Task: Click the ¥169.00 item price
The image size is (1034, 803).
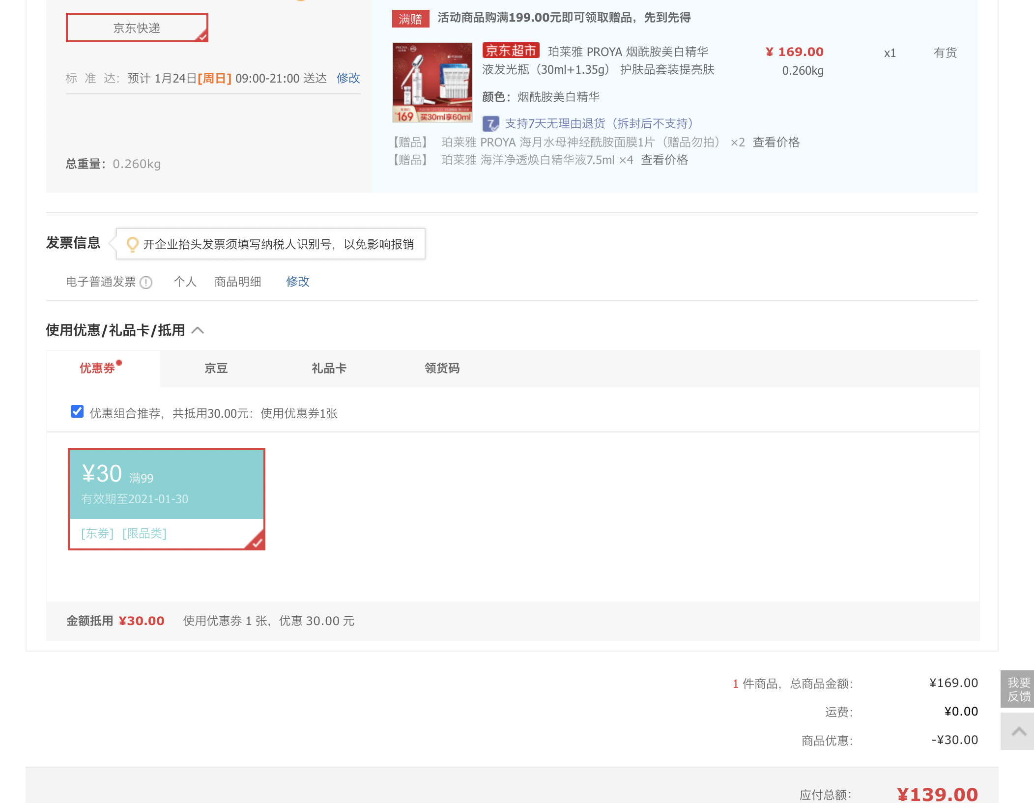Action: 794,52
